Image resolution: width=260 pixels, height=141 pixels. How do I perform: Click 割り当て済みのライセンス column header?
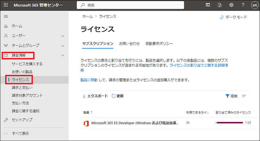pos(233,113)
